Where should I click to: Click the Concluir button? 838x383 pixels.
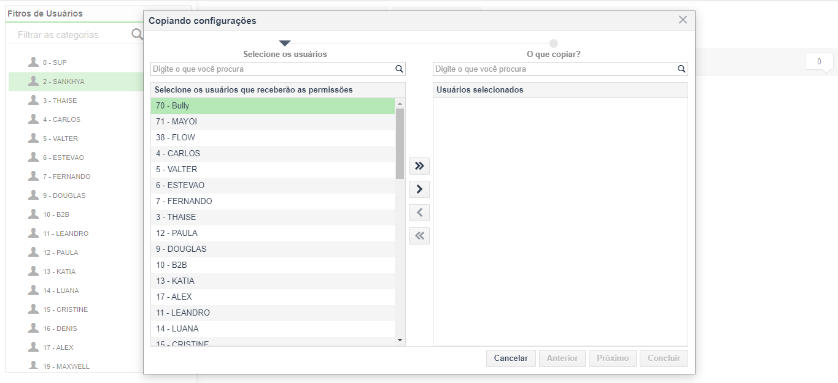point(664,358)
